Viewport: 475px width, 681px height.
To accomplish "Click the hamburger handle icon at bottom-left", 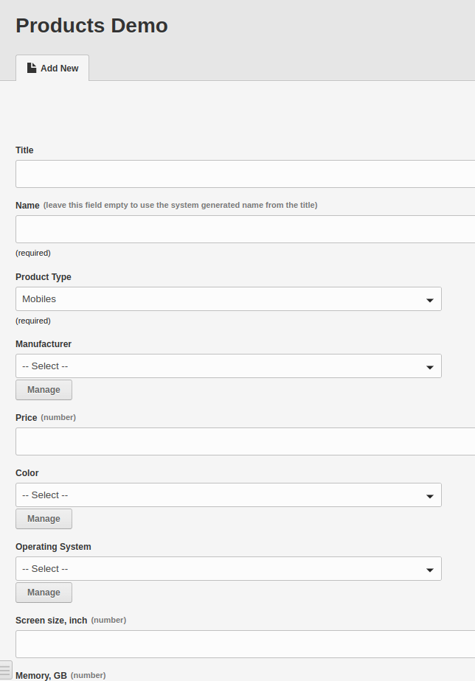I will click(x=5, y=670).
